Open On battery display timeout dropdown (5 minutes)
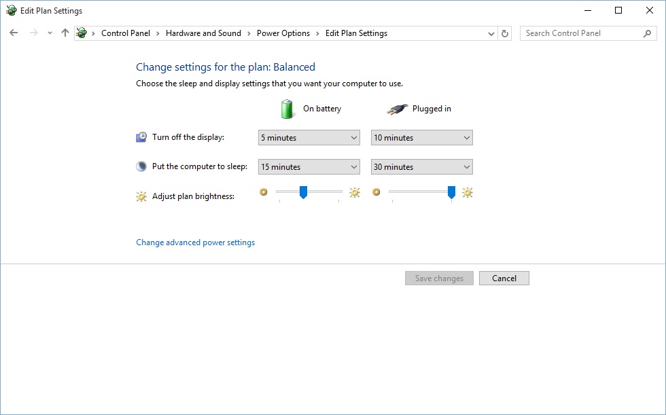Screen dimensions: 666x415 [x=309, y=137]
